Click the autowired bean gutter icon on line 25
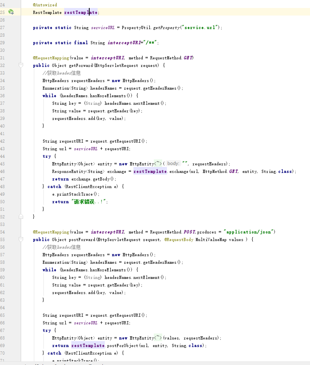Screen dimensions: 310x365 [11, 12]
